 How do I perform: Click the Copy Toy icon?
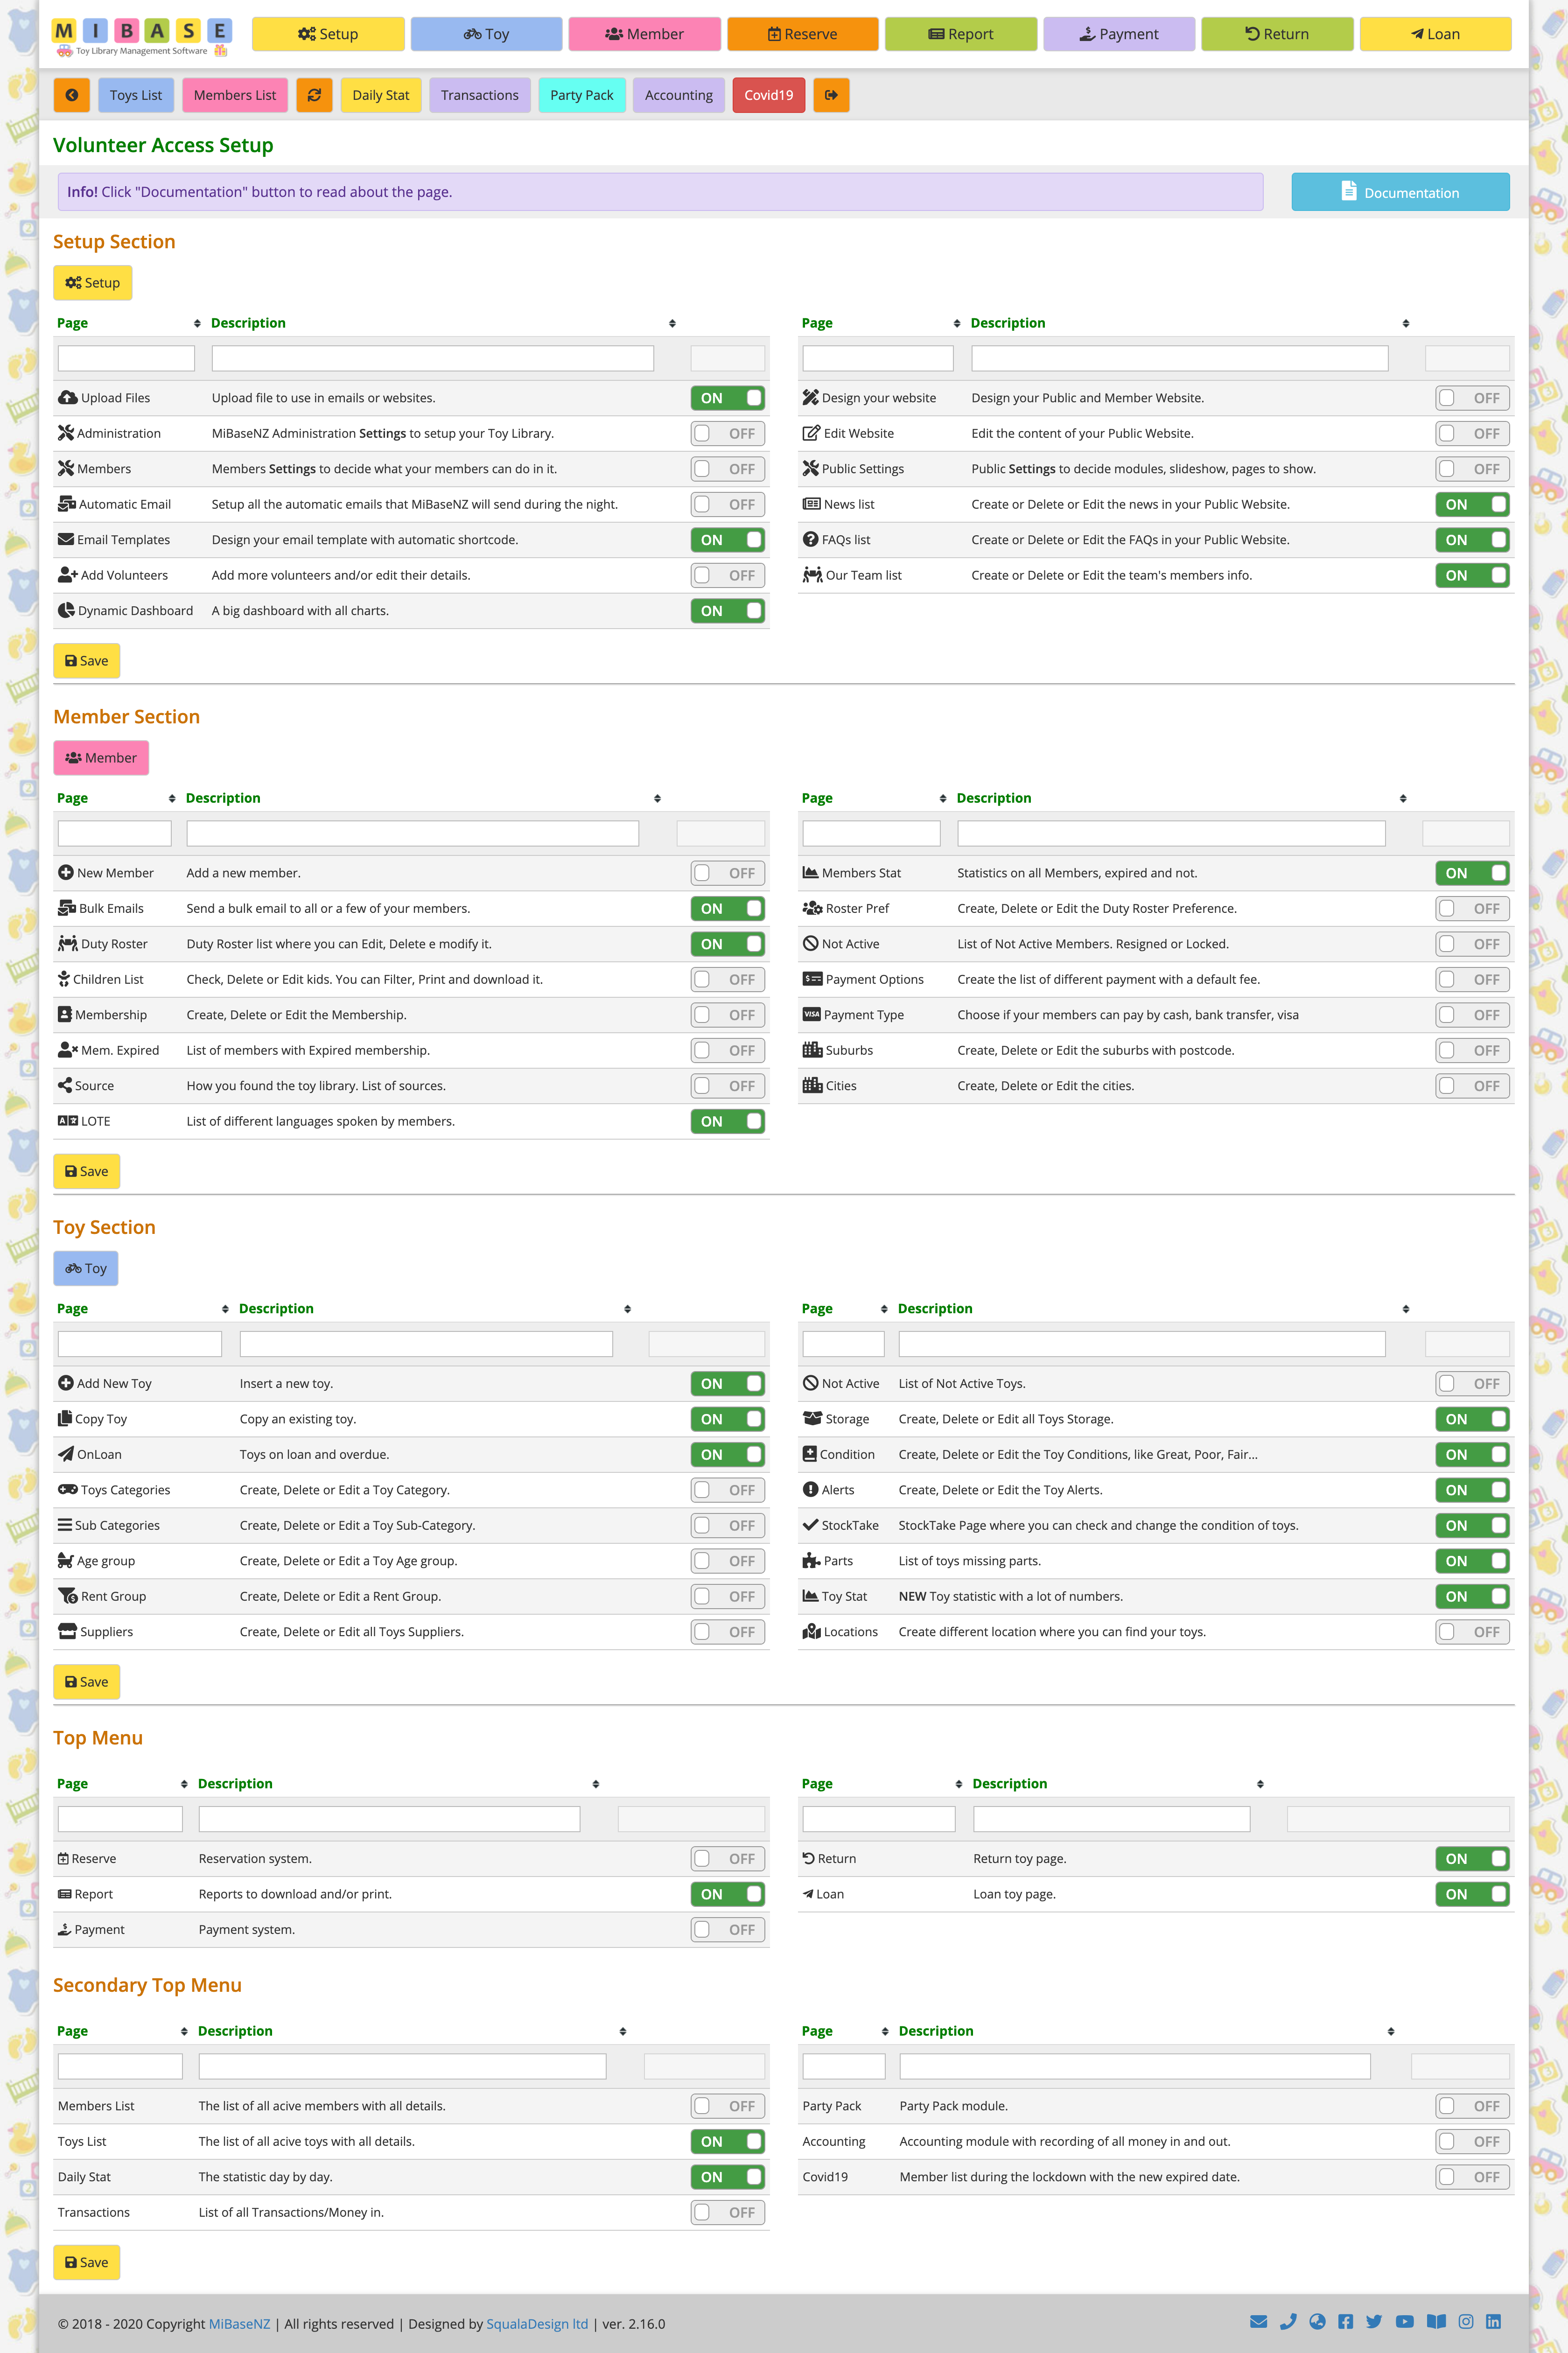tap(65, 1418)
